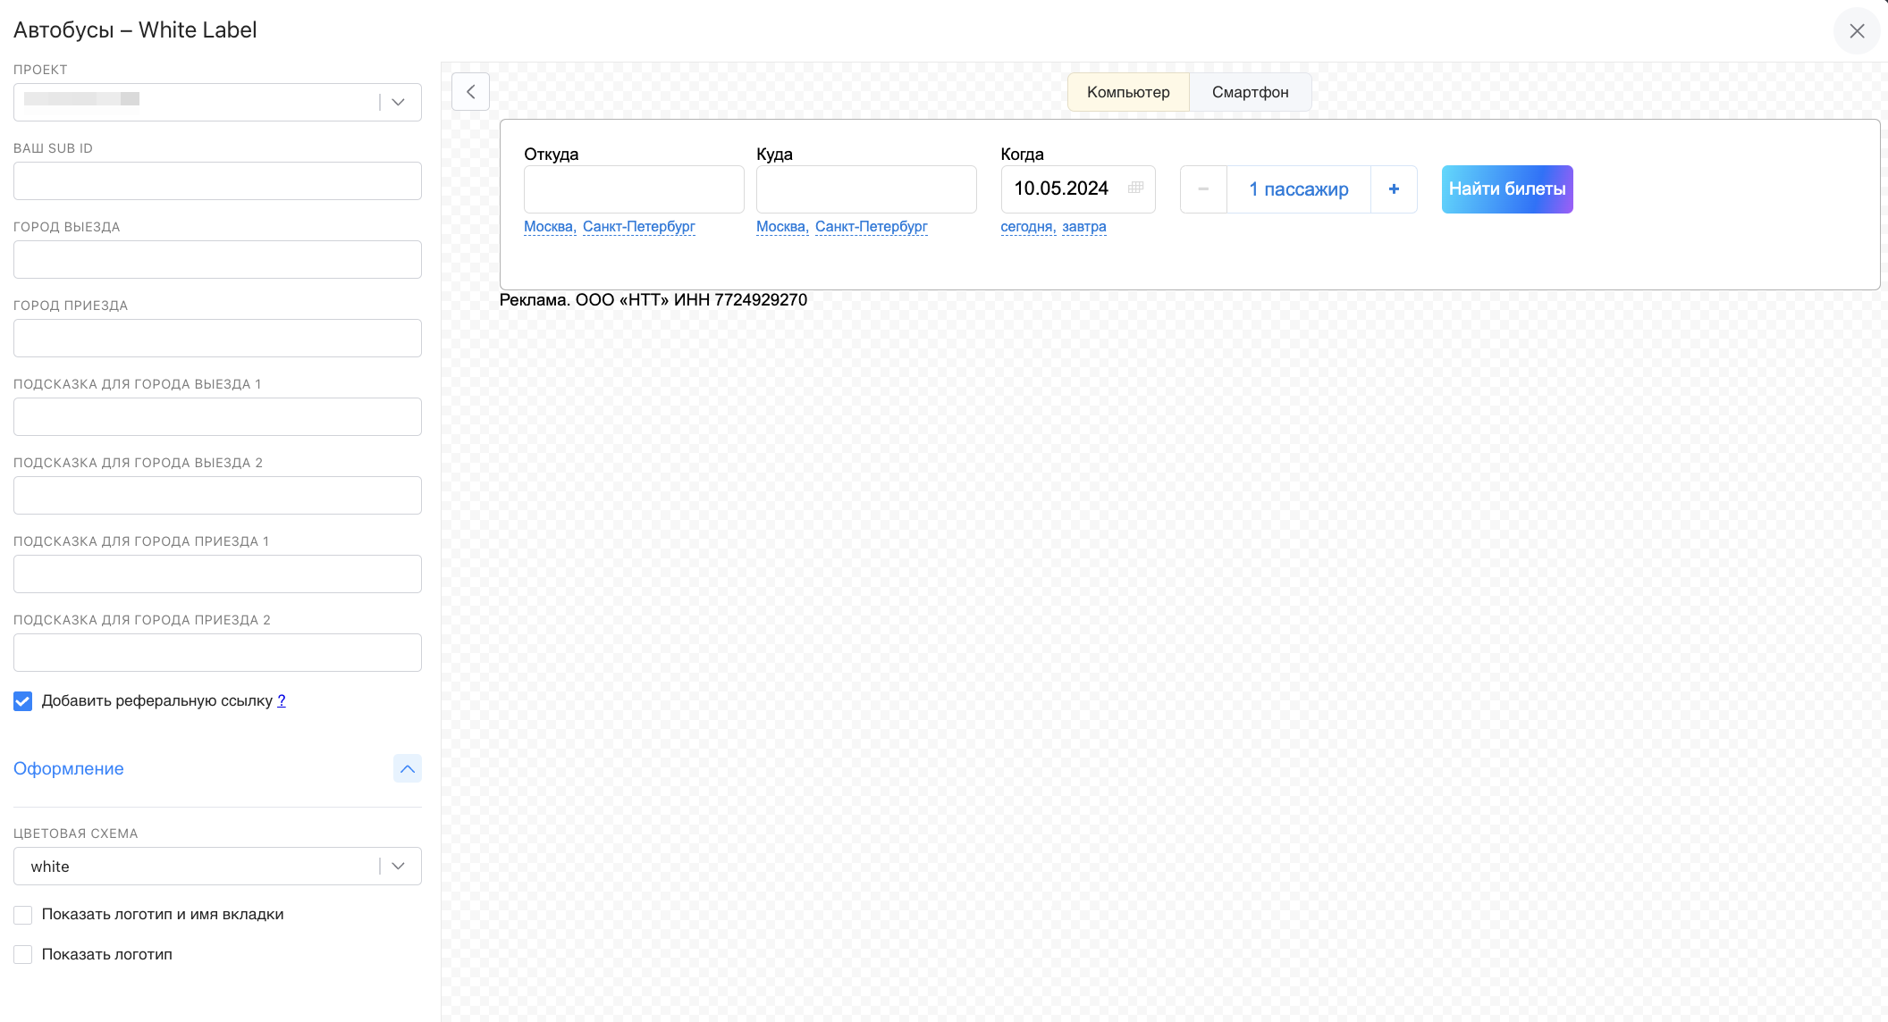This screenshot has width=1888, height=1022.
Task: Open the Цветовая схема dropdown
Action: (217, 866)
